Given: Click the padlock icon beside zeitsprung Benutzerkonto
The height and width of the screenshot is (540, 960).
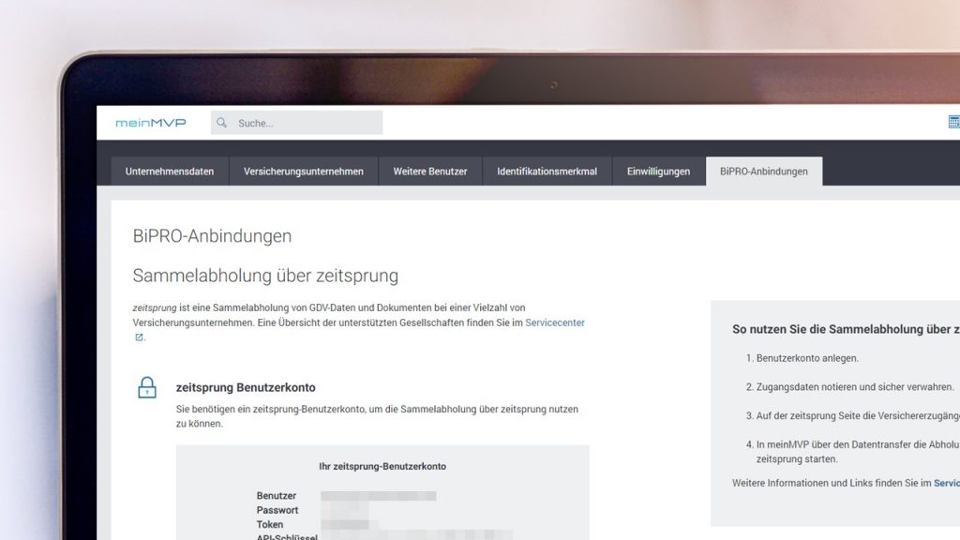Looking at the screenshot, I should (147, 387).
